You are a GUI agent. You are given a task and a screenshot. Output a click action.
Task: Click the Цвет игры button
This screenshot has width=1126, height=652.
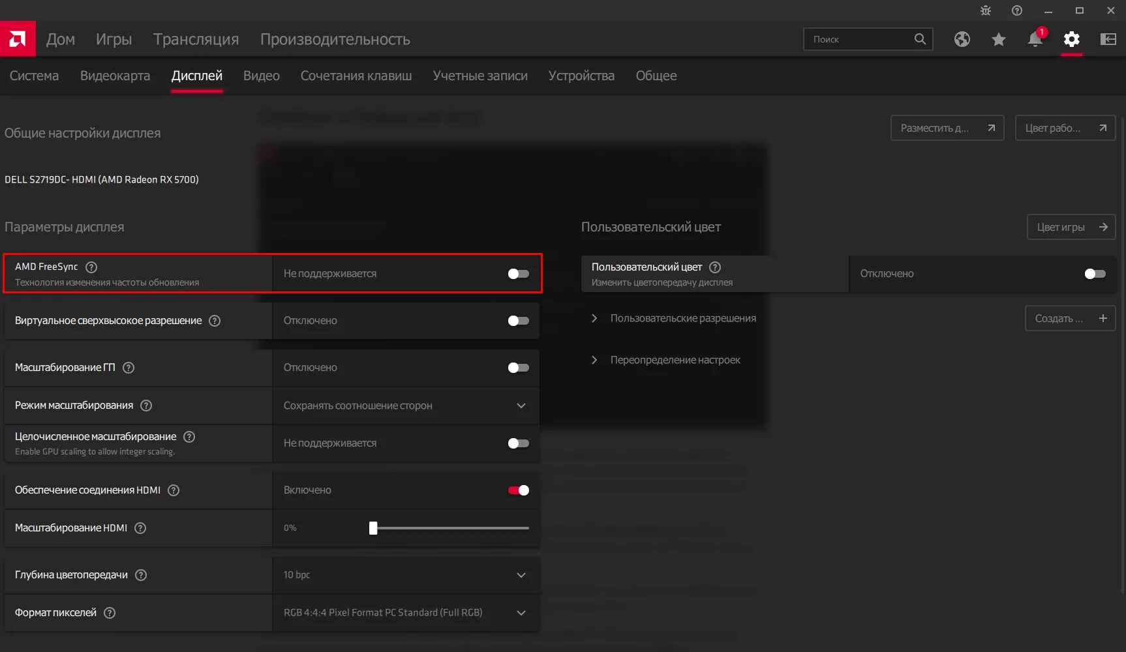tap(1071, 227)
